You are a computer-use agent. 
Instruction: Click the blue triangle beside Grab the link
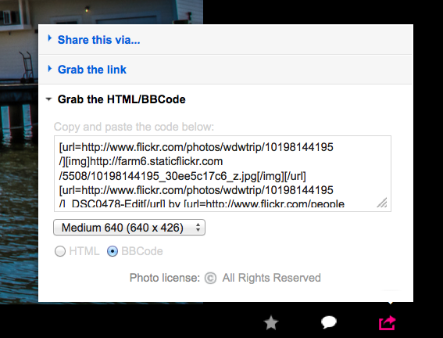[50, 68]
